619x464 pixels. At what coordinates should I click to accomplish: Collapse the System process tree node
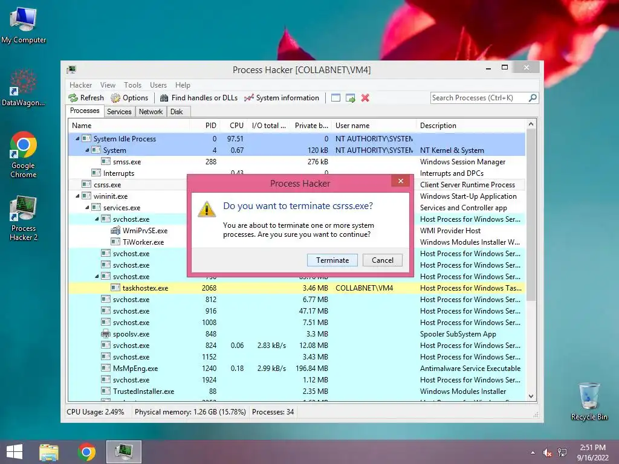pos(87,150)
